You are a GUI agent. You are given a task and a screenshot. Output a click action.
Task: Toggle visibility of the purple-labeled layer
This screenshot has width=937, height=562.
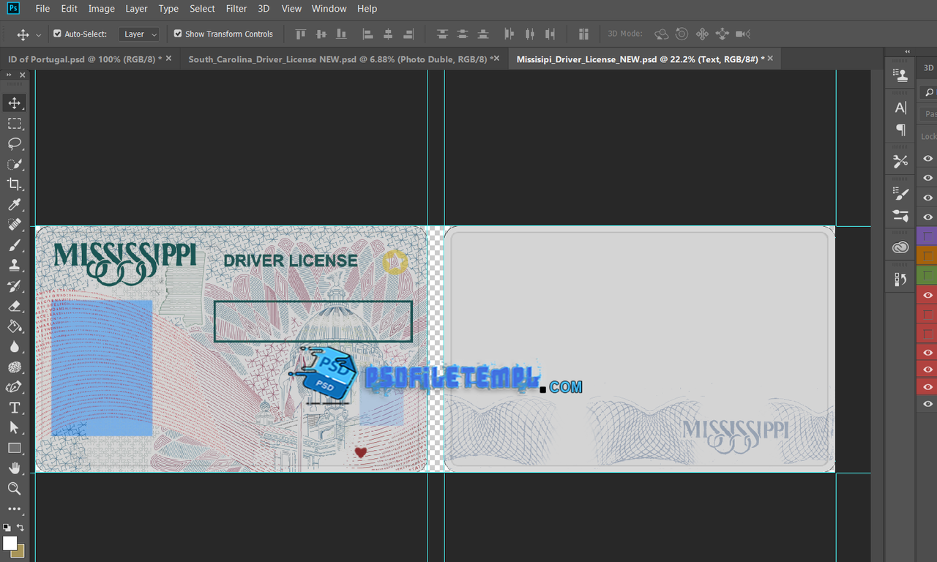point(927,236)
